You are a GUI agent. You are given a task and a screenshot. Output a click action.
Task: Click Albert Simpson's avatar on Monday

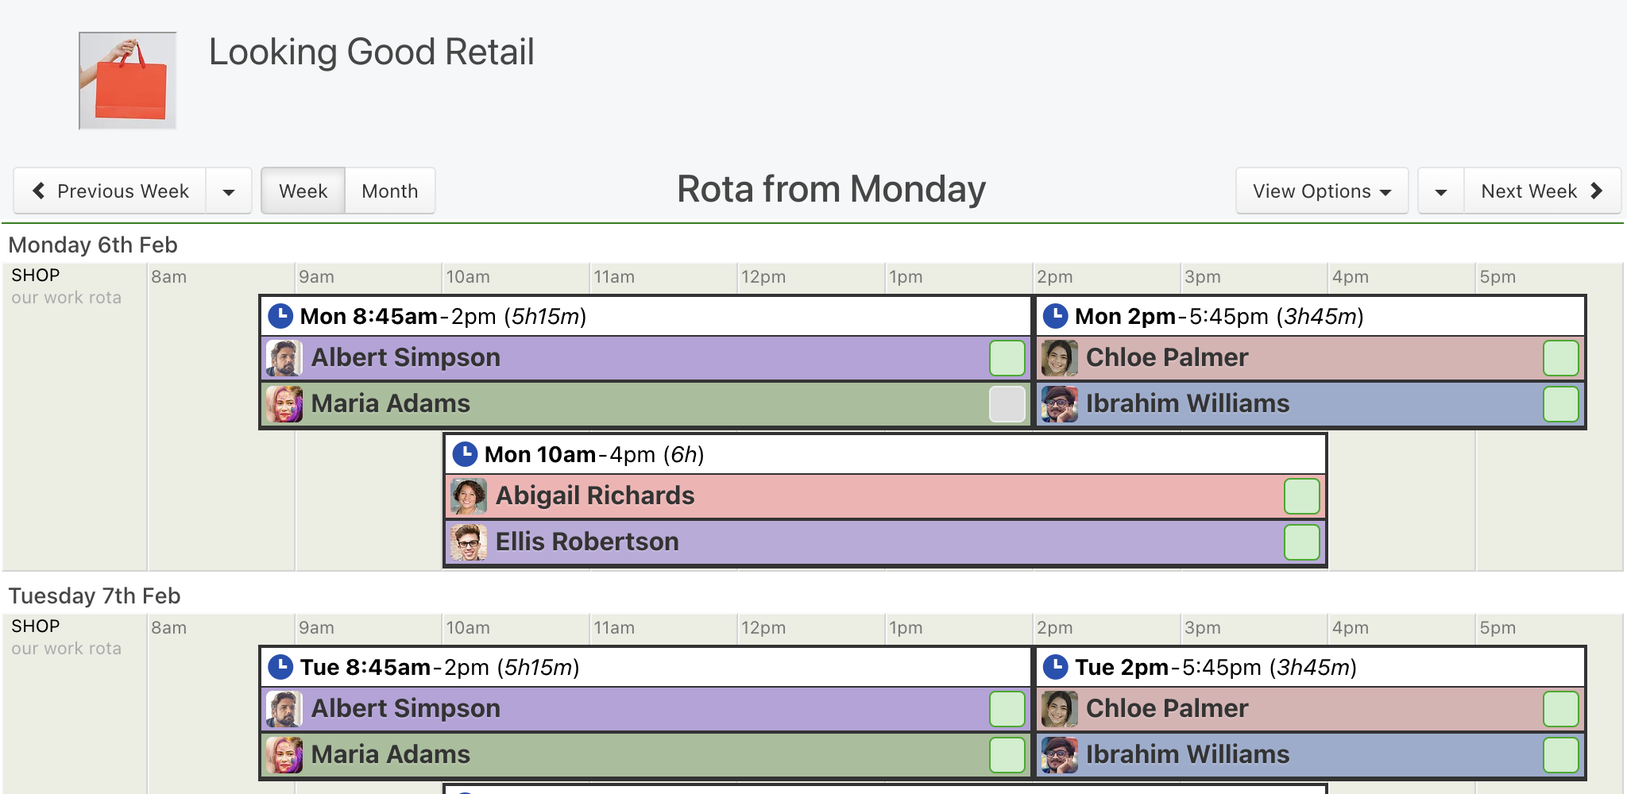[x=284, y=358]
